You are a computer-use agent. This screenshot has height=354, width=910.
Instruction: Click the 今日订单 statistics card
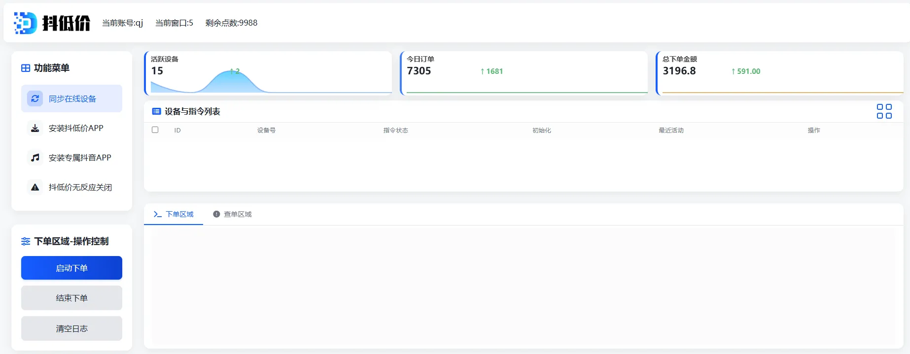pos(524,73)
